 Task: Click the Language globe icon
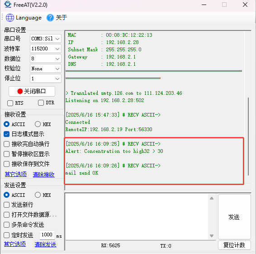[x=10, y=18]
